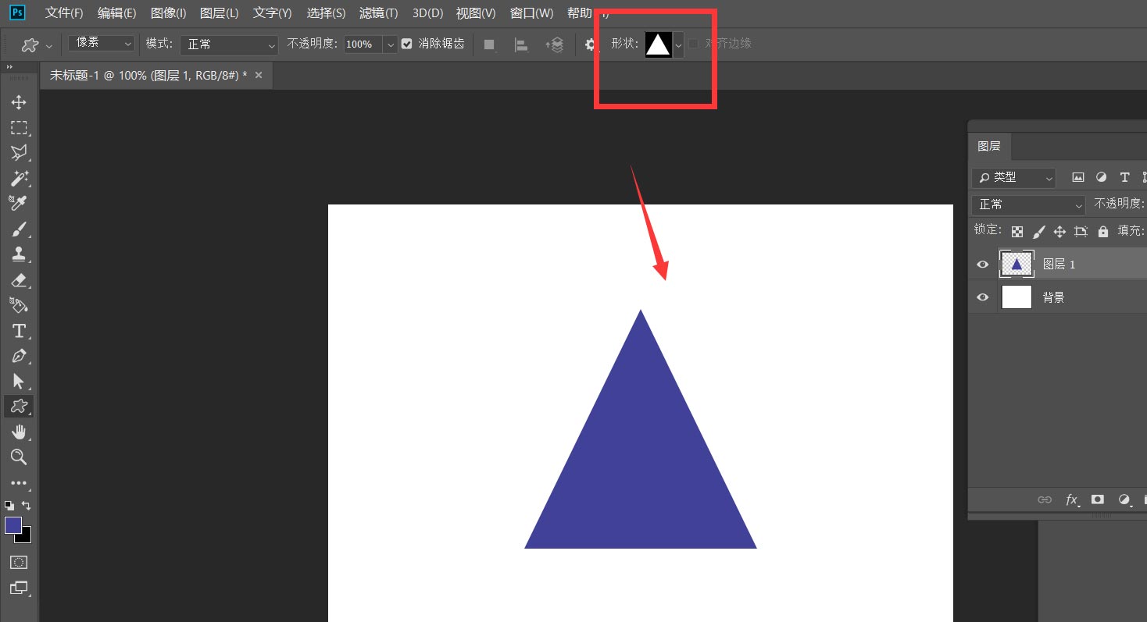Select the Magic Wand tool

(x=19, y=178)
